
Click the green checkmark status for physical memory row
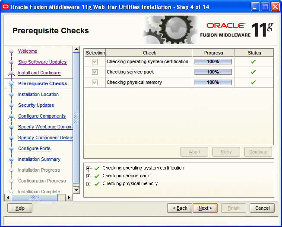[253, 83]
